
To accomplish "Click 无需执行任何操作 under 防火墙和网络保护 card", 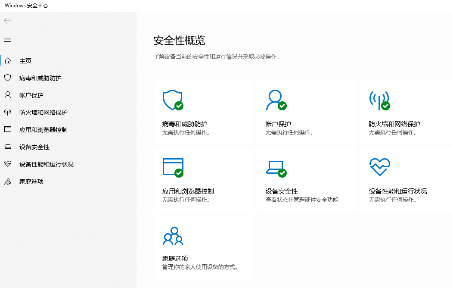I will (393, 132).
